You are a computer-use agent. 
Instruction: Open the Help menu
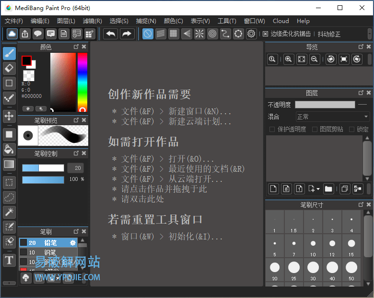(x=303, y=21)
